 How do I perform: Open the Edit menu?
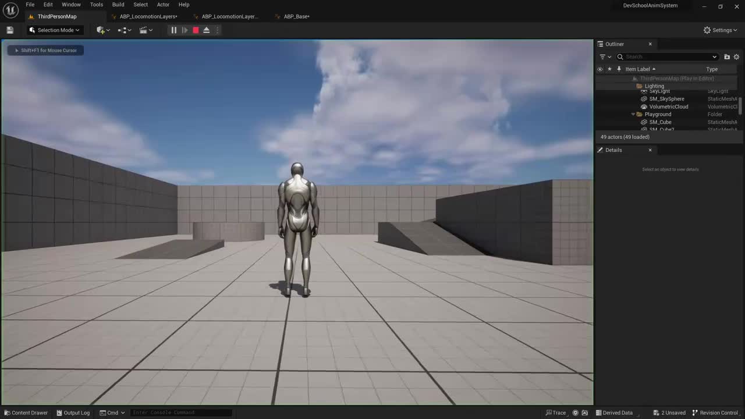tap(48, 5)
